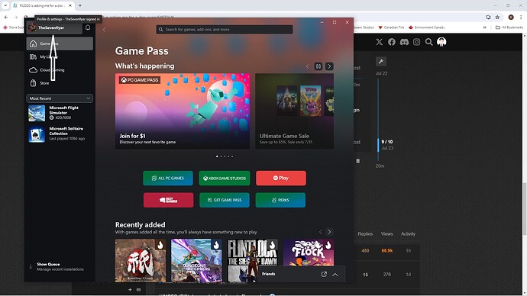This screenshot has height=296, width=527.
Task: Show next Recently added games
Action: (x=329, y=232)
